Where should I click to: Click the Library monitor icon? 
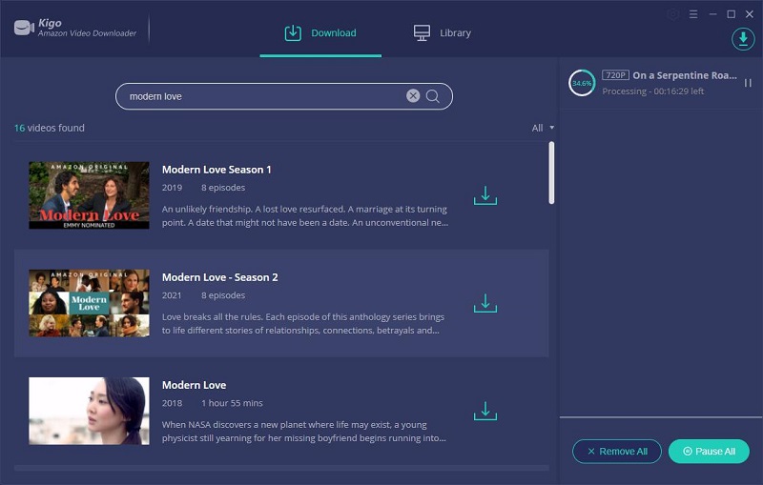coord(422,33)
